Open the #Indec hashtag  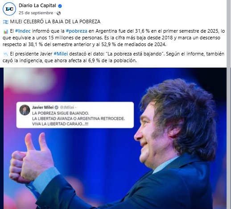(23, 31)
